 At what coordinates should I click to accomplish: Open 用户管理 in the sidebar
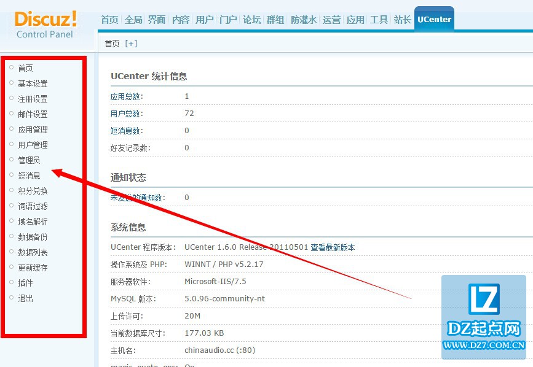[33, 145]
